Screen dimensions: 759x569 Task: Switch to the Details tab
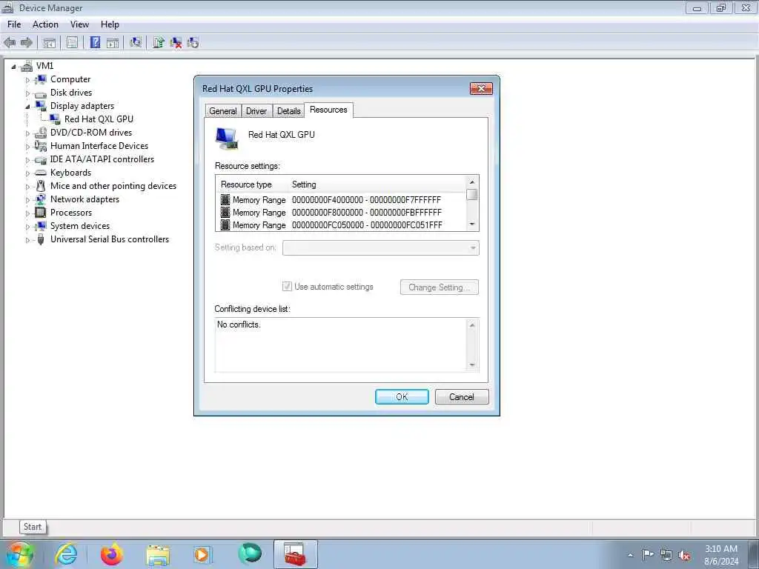[x=289, y=111]
